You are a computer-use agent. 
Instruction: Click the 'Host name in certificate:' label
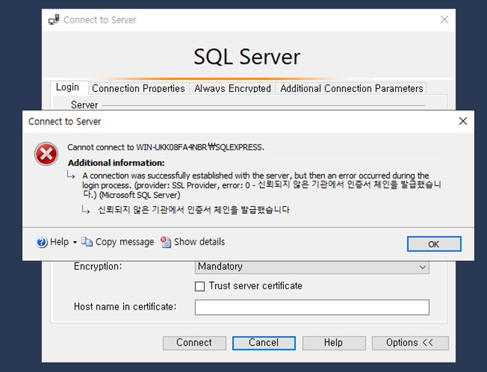tap(125, 307)
